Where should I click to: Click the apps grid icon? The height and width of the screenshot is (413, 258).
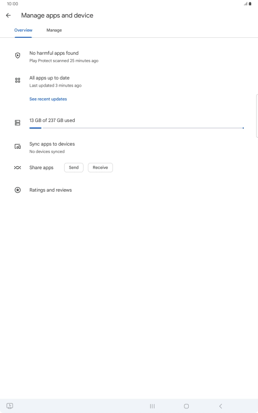pyautogui.click(x=18, y=80)
